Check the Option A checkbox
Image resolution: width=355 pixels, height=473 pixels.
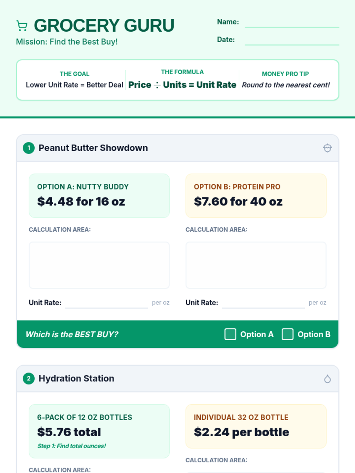[230, 334]
